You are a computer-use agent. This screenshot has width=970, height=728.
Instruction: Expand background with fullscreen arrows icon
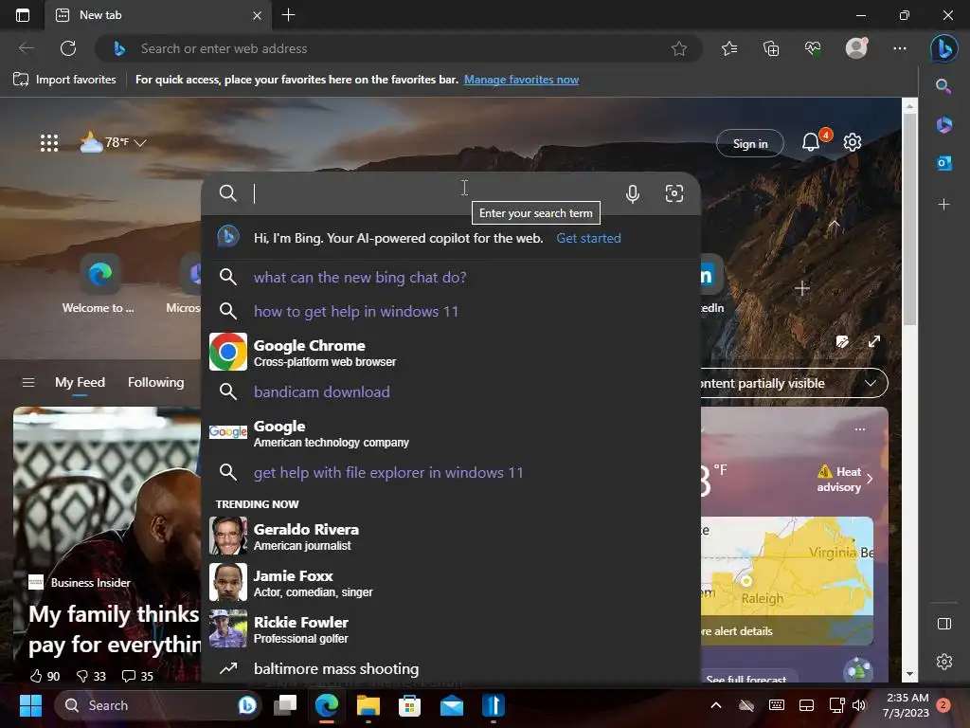click(874, 341)
